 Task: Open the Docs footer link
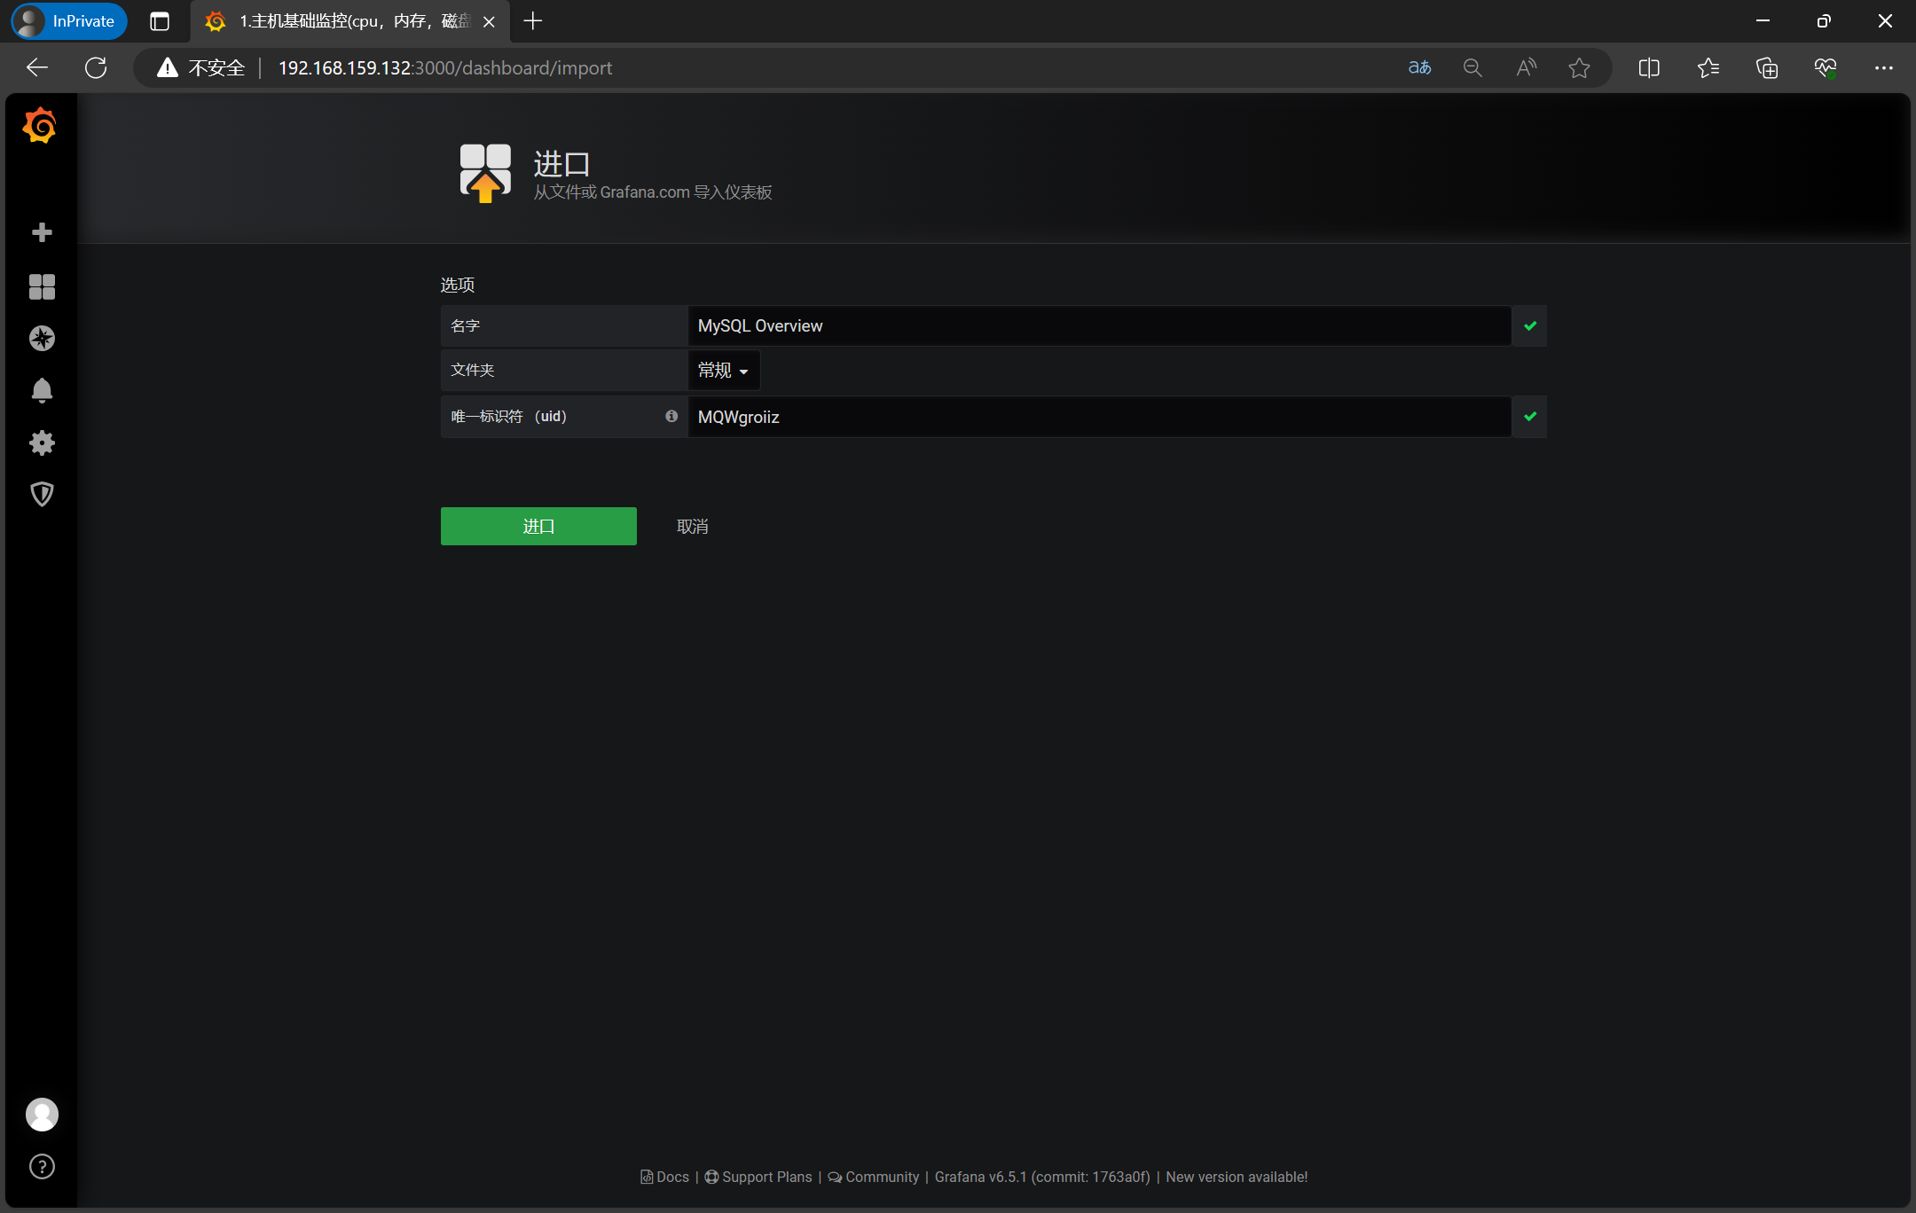click(x=671, y=1177)
